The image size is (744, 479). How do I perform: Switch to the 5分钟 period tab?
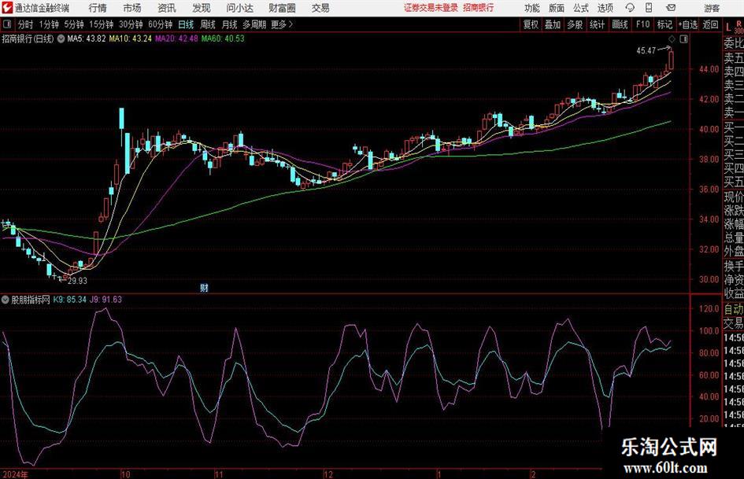[73, 24]
